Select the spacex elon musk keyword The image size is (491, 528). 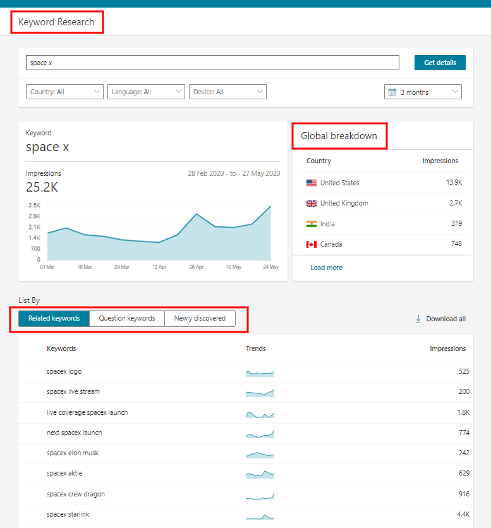(72, 453)
